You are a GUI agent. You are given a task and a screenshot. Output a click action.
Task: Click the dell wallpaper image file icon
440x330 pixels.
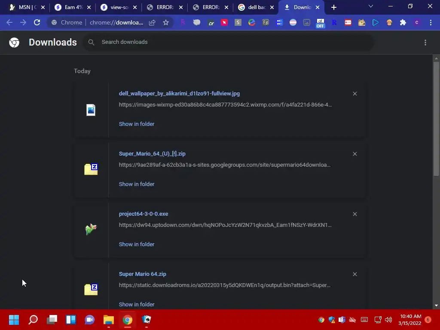91,110
